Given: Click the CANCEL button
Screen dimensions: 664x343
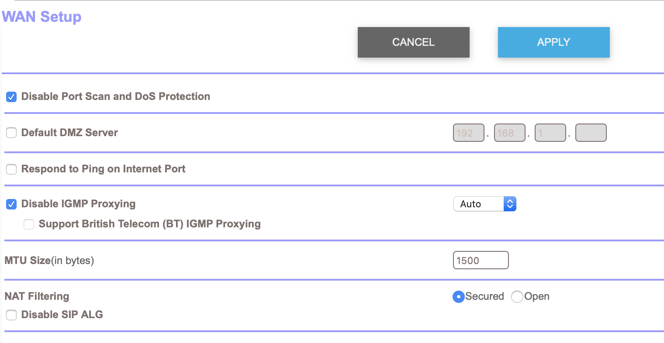Looking at the screenshot, I should tap(413, 42).
